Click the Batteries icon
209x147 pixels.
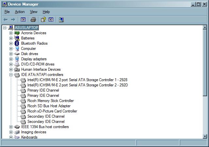[x=17, y=38]
